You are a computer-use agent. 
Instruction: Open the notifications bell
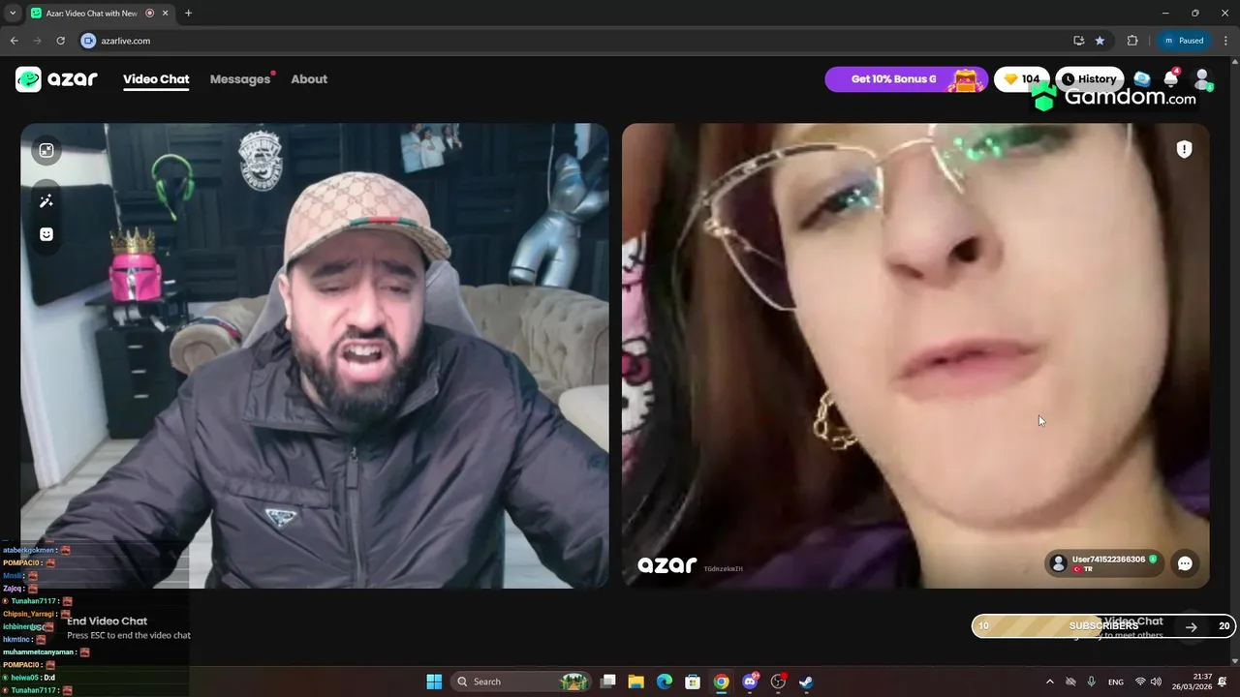(1171, 79)
